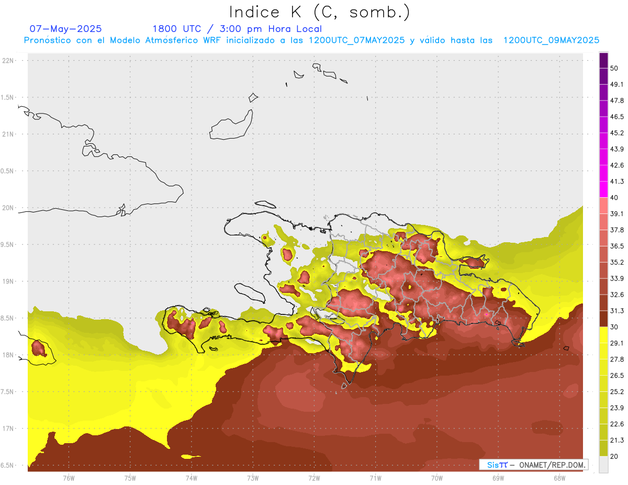The image size is (628, 485).
Task: Click the color bar value "25.2"
Action: 617,392
